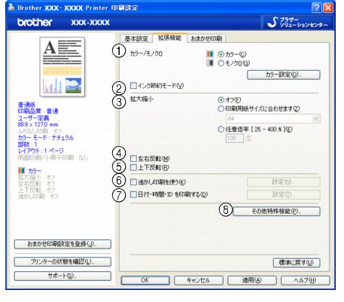The image size is (344, 302).
Task: Click the color icon in the summary panel
Action: point(22,171)
